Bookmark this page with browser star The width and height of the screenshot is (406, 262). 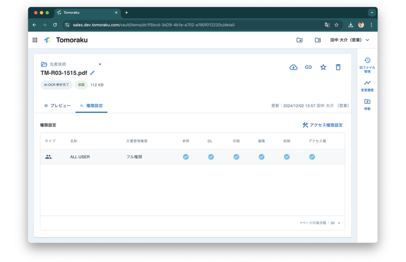pos(336,25)
